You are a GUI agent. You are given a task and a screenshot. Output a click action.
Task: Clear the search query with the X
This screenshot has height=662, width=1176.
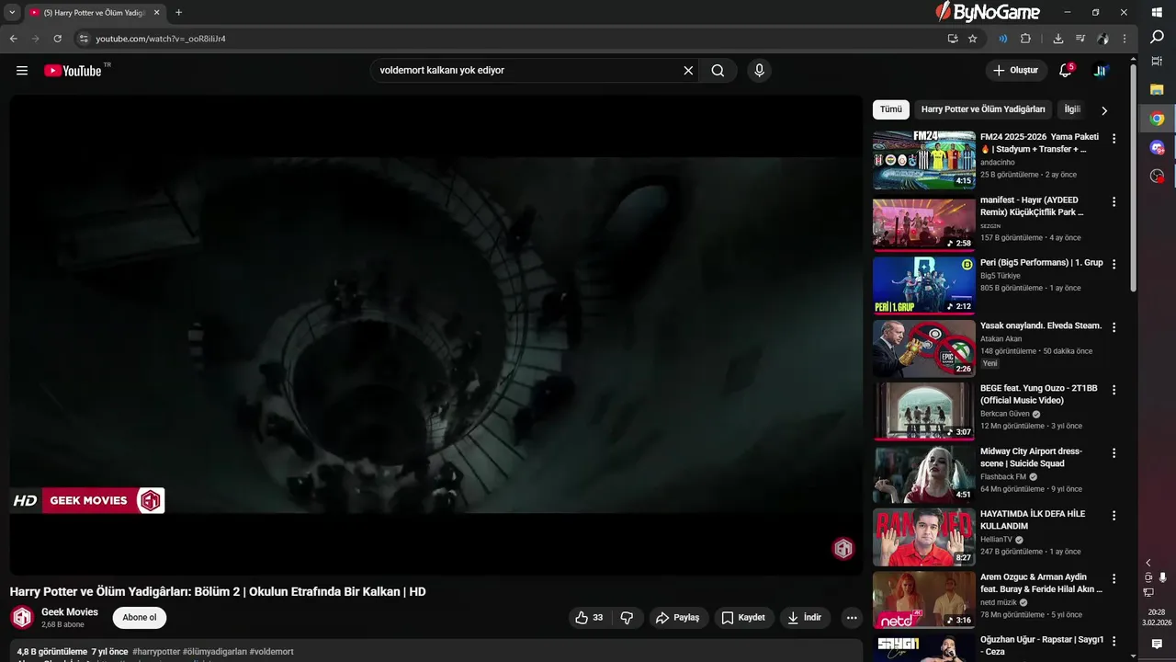(688, 71)
